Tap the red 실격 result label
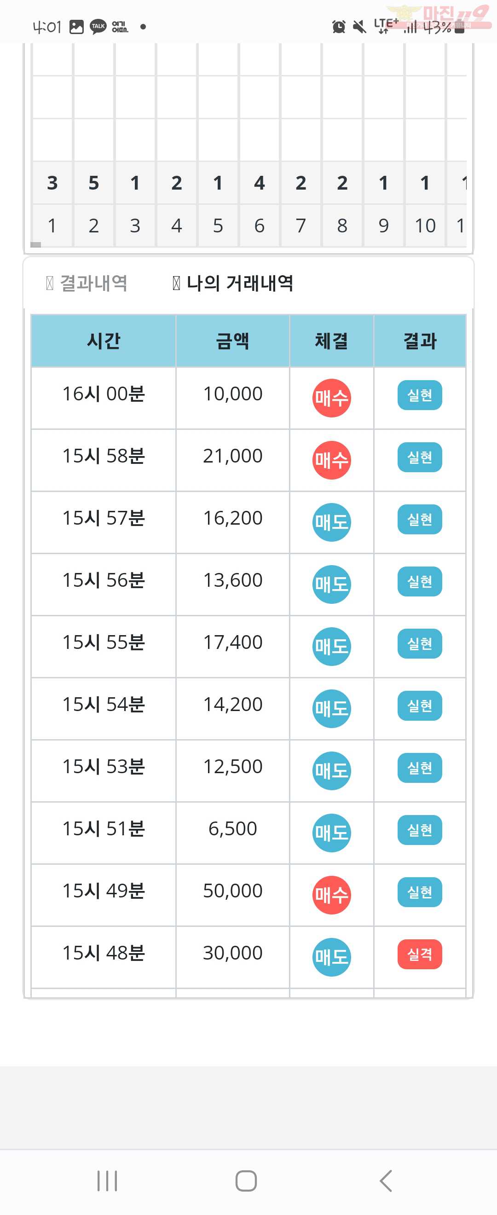This screenshot has width=497, height=1215. [420, 954]
